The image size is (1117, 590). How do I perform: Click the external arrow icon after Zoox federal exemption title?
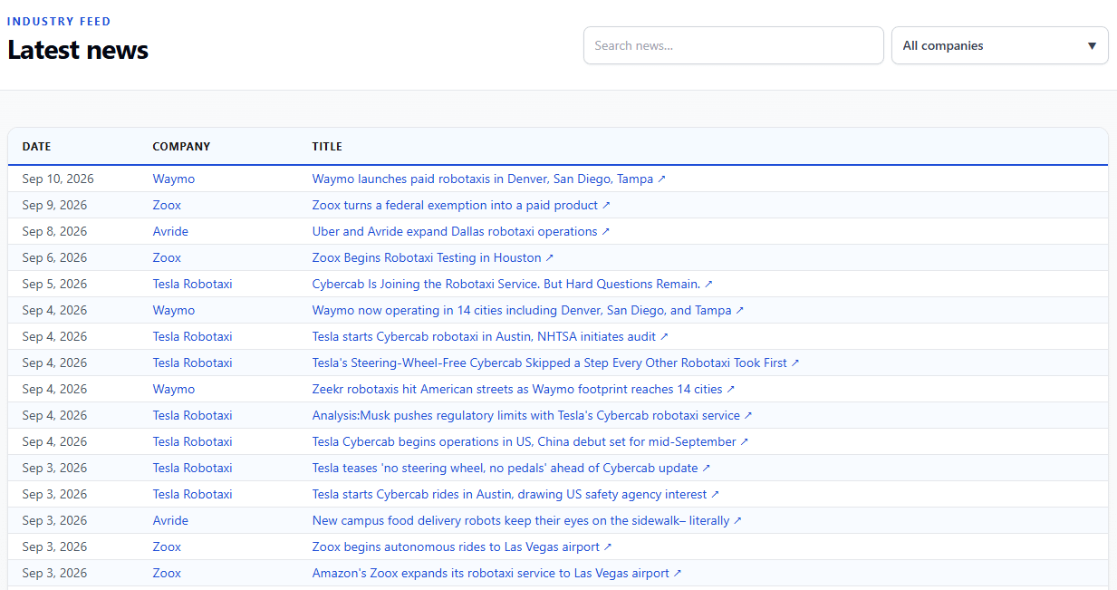tap(607, 206)
